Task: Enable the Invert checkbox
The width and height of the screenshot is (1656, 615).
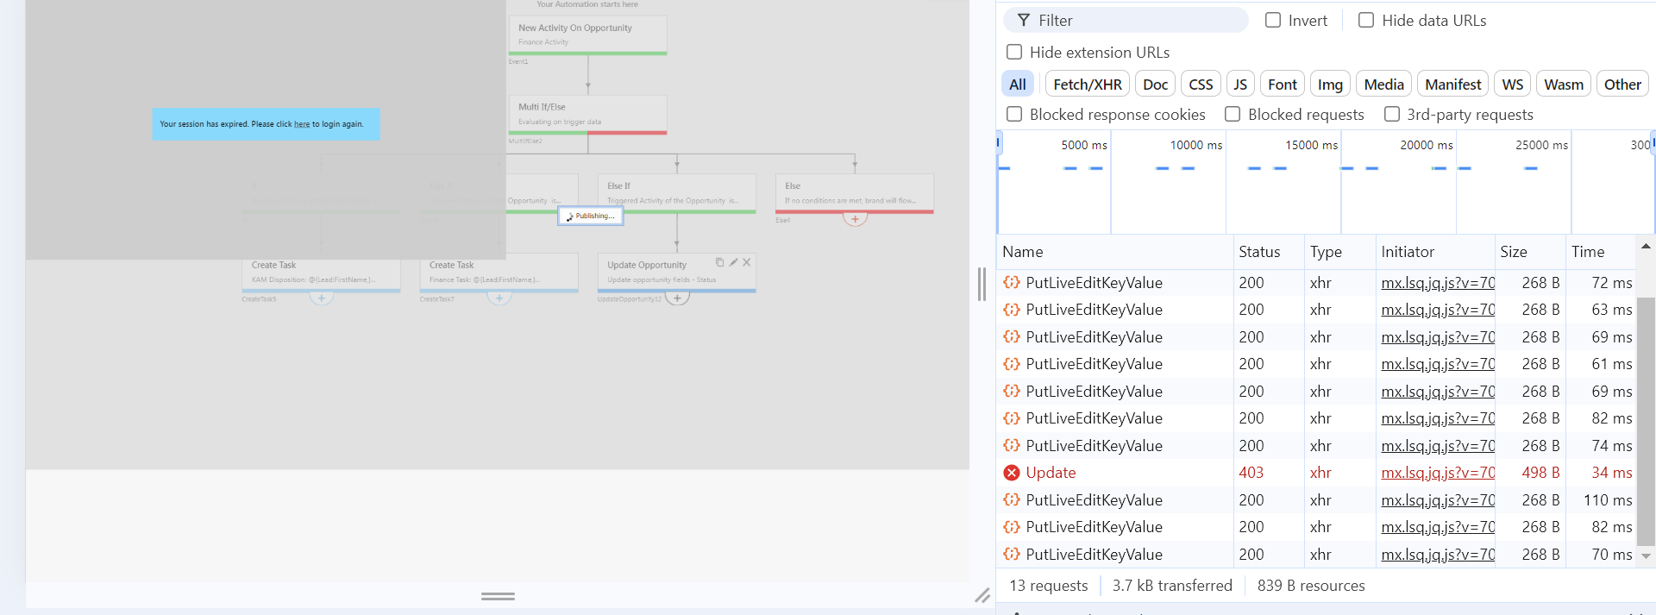Action: (1273, 20)
